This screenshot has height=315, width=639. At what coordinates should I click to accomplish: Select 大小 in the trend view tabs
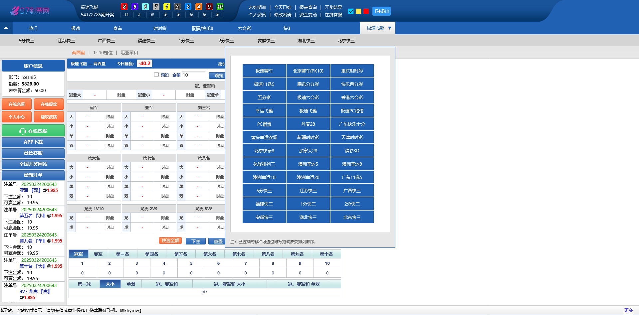tap(110, 284)
